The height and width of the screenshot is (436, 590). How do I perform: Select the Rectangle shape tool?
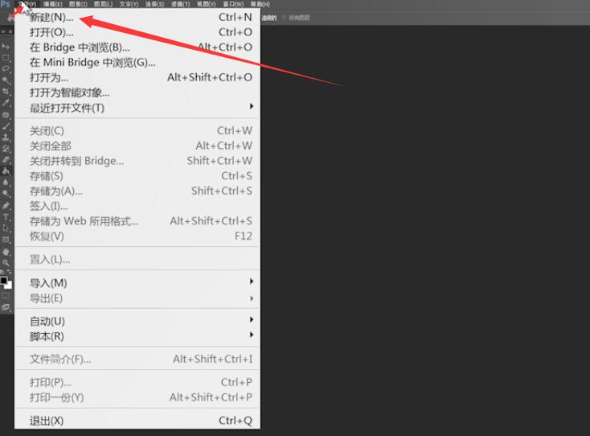click(x=6, y=240)
